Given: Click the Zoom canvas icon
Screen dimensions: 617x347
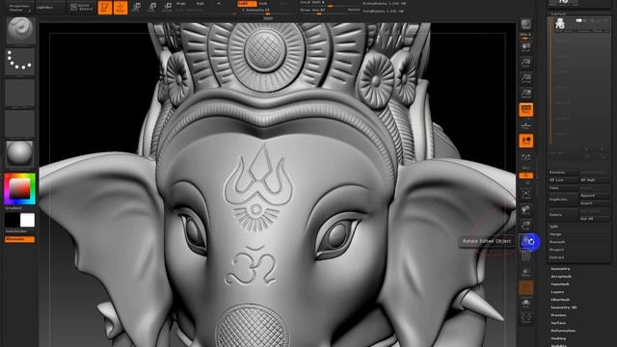Looking at the screenshot, I should pyautogui.click(x=525, y=63).
